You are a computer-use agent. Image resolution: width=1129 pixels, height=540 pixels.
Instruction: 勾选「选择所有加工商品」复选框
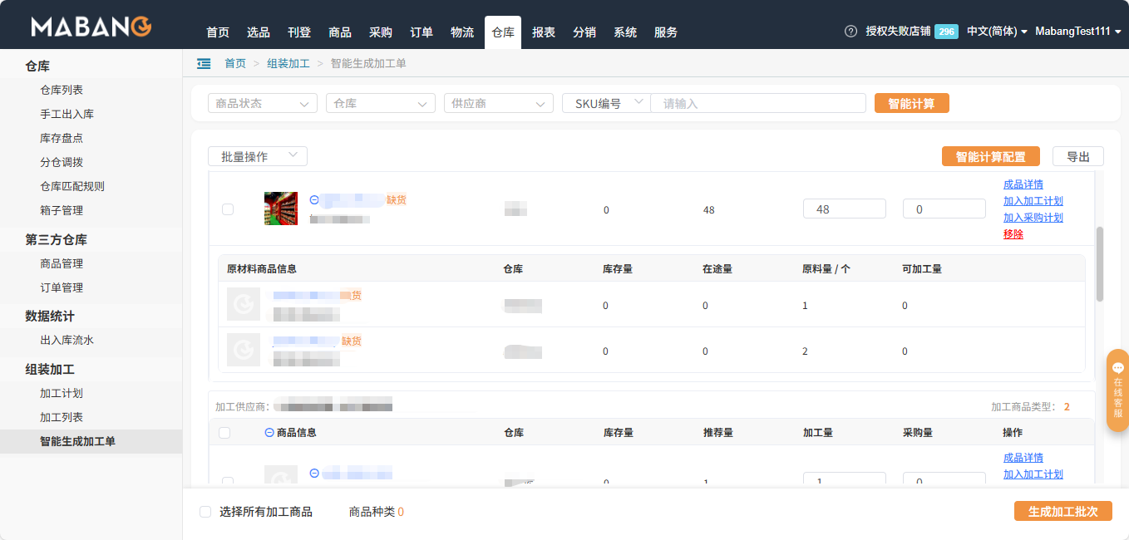point(205,512)
